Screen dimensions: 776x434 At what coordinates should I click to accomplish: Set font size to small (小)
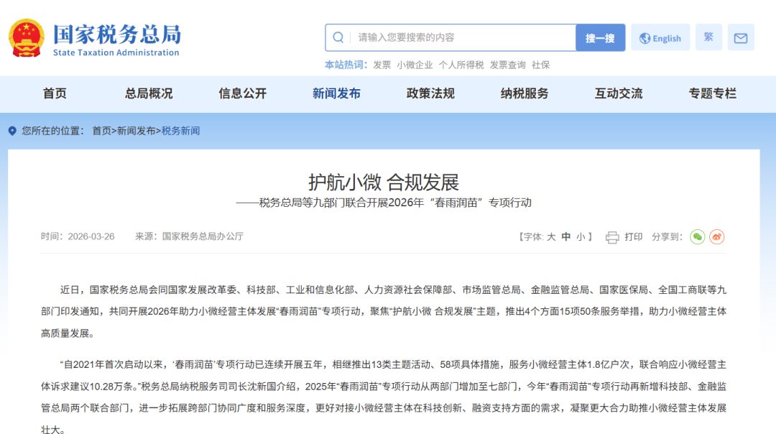[x=581, y=236]
